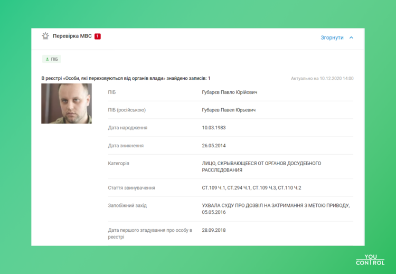The width and height of the screenshot is (396, 274).
Task: Click the chevron up arrow next to Згорнути
Action: coord(351,37)
